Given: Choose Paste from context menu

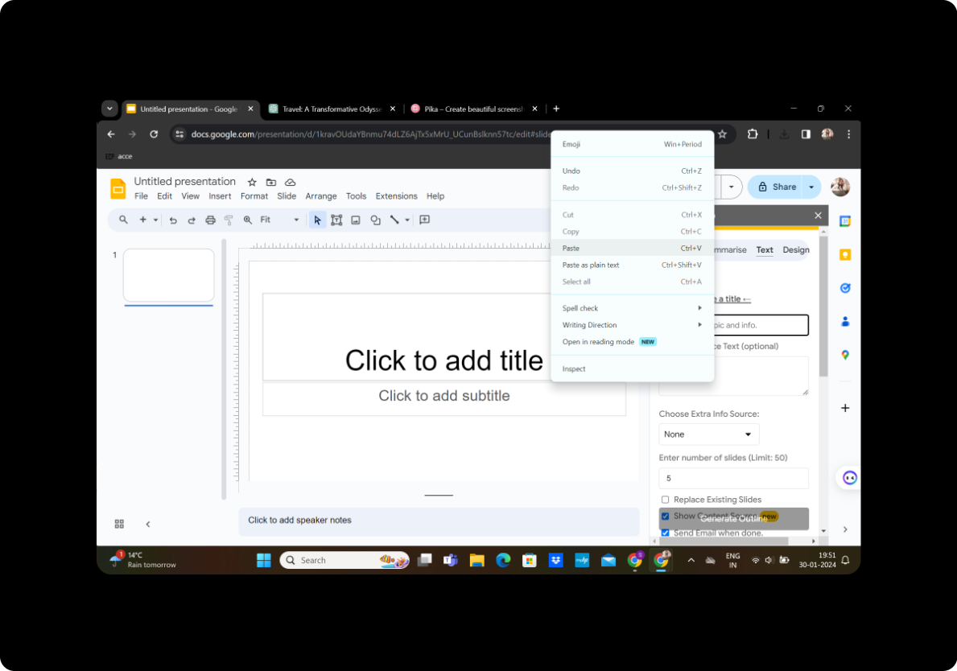Looking at the screenshot, I should 632,249.
